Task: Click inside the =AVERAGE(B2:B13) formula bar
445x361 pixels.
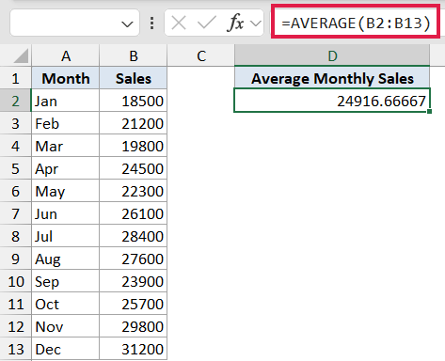Action: 356,23
